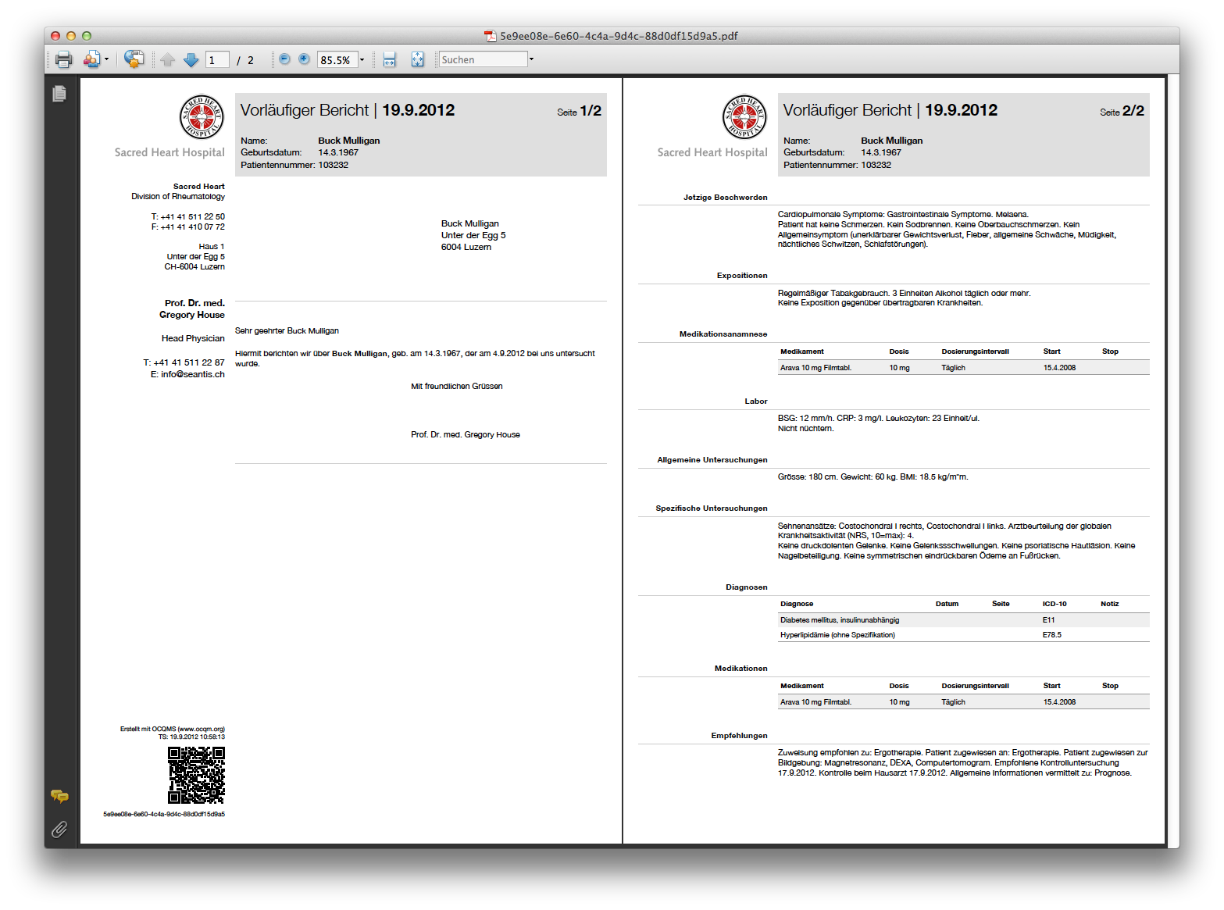Image resolution: width=1224 pixels, height=910 pixels.
Task: Click 'Seite 2/2' page indicator
Action: (x=1122, y=111)
